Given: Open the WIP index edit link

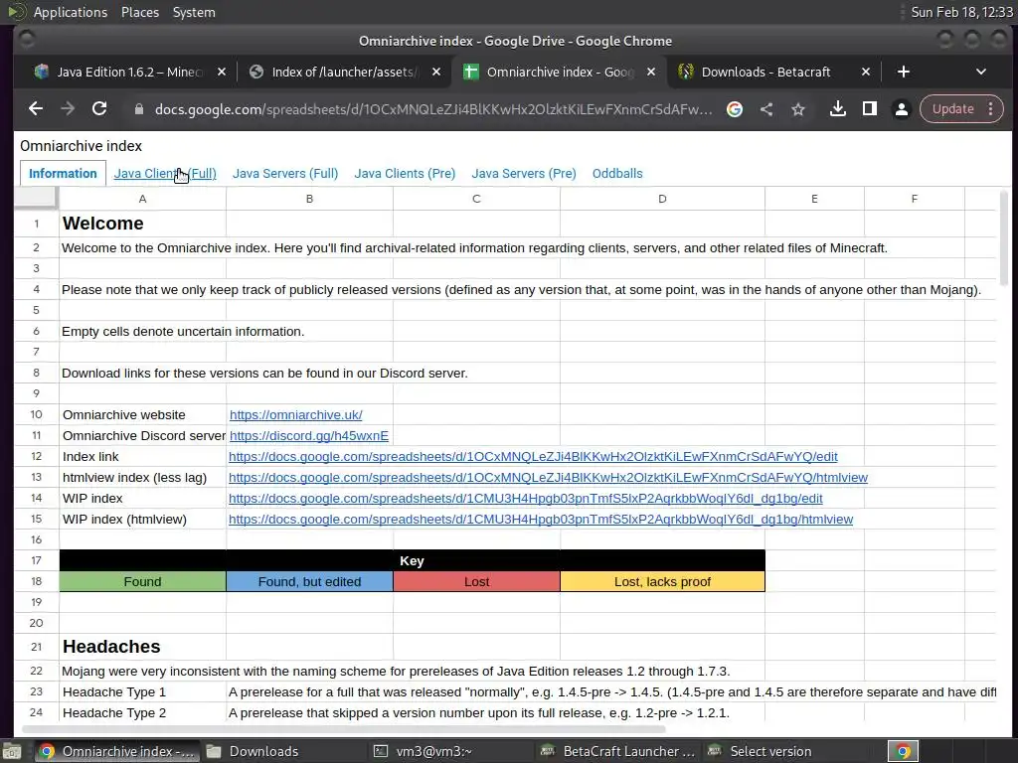Looking at the screenshot, I should point(525,499).
